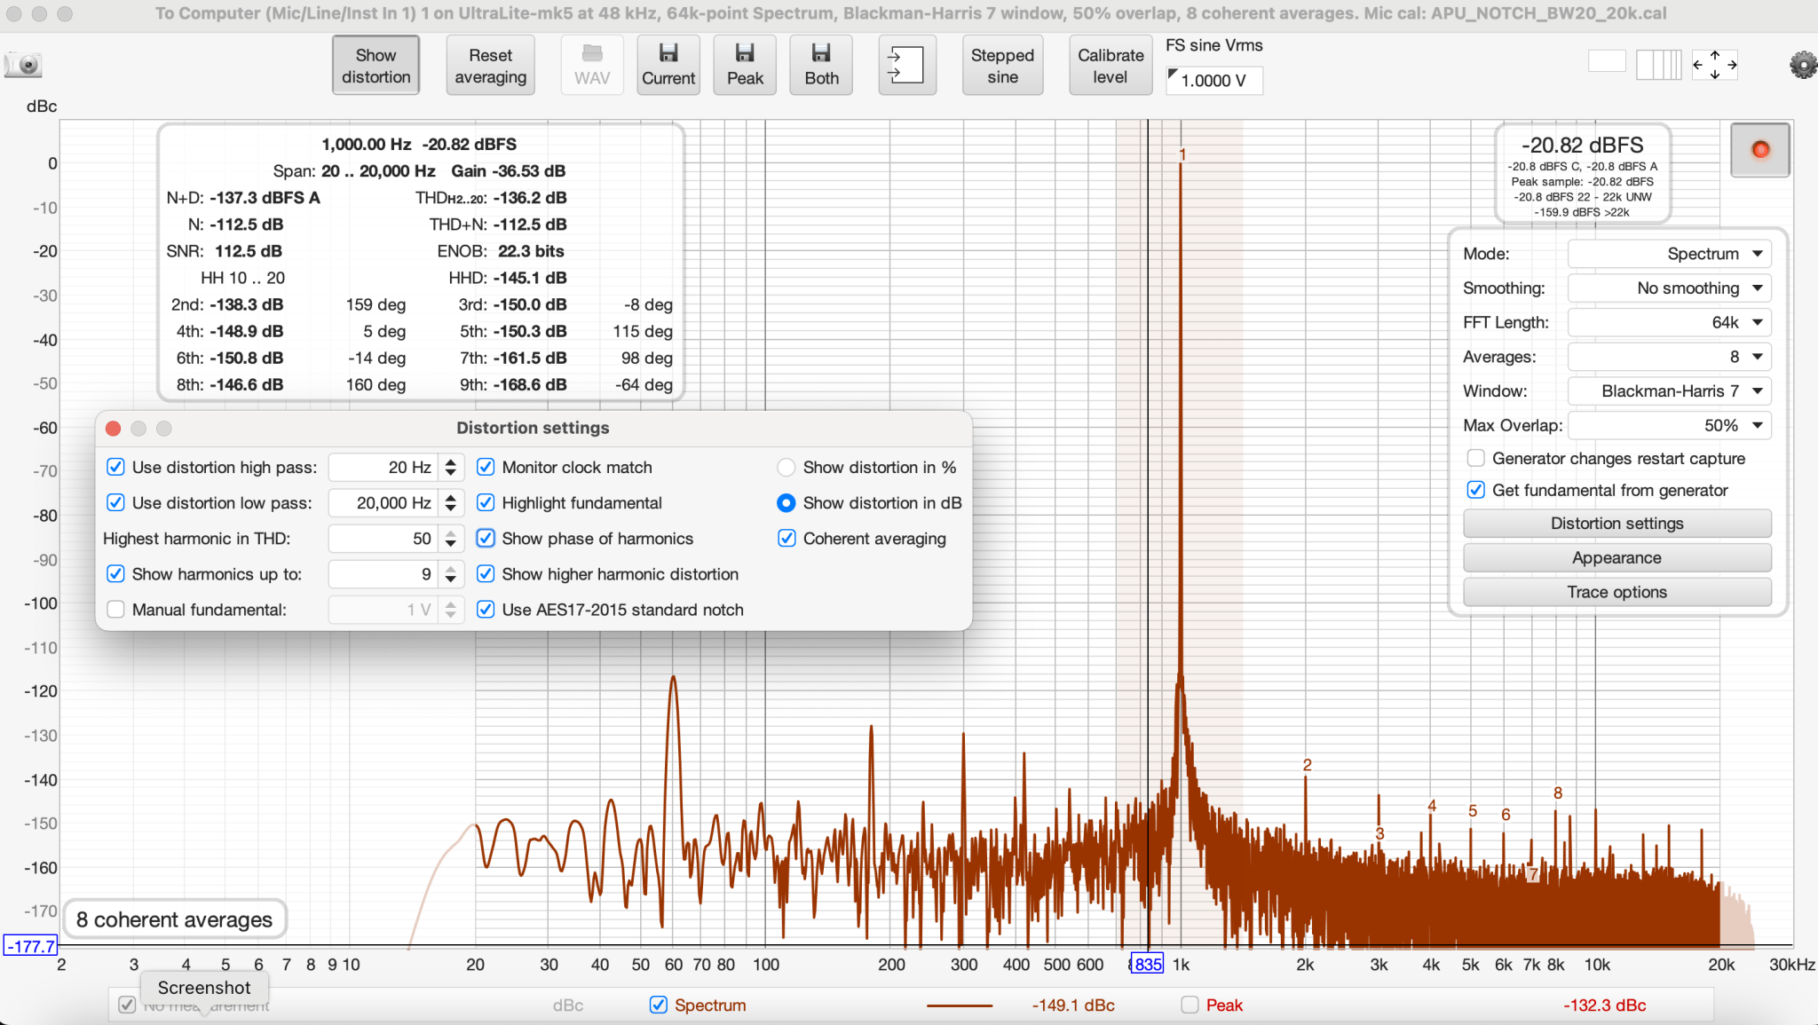This screenshot has width=1818, height=1025.
Task: Open Distortion settings button in side panel
Action: click(x=1616, y=524)
